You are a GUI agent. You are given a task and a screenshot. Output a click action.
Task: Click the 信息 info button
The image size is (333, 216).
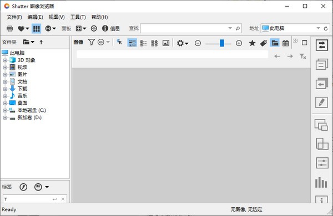tap(111, 28)
